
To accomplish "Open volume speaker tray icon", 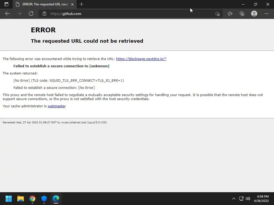I will pos(248,199).
